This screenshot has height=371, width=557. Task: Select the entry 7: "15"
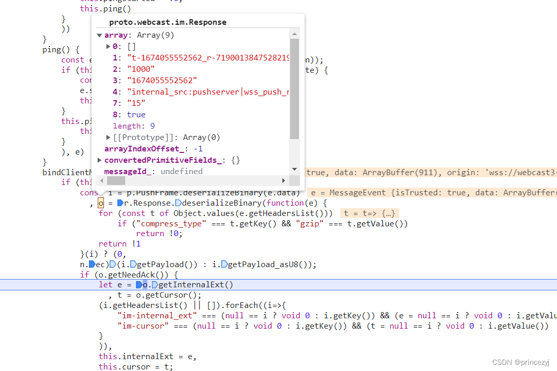[129, 103]
